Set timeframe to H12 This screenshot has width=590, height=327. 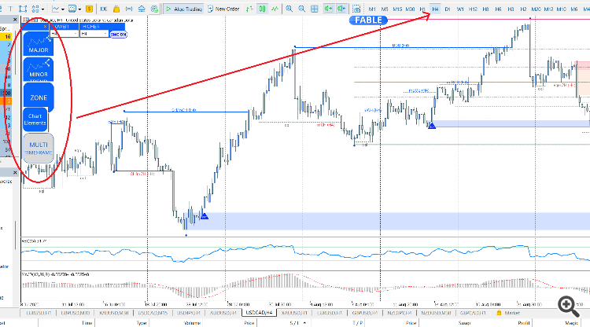click(473, 9)
